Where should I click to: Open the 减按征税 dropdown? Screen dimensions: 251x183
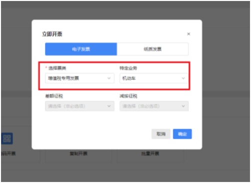[x=154, y=106]
